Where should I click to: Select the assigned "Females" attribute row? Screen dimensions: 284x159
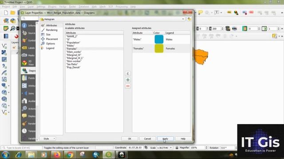[161, 49]
